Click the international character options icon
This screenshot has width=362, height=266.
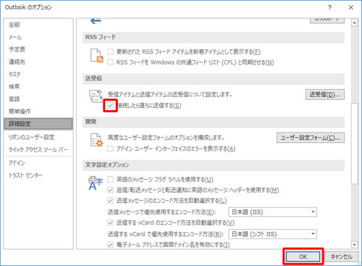(96, 183)
